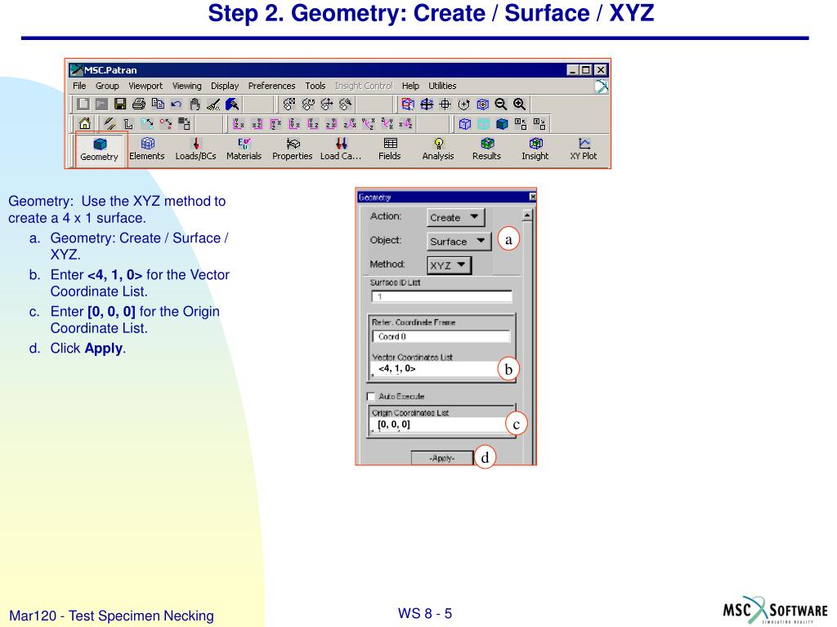The width and height of the screenshot is (837, 627).
Task: Open the XY Plot application
Action: (584, 149)
